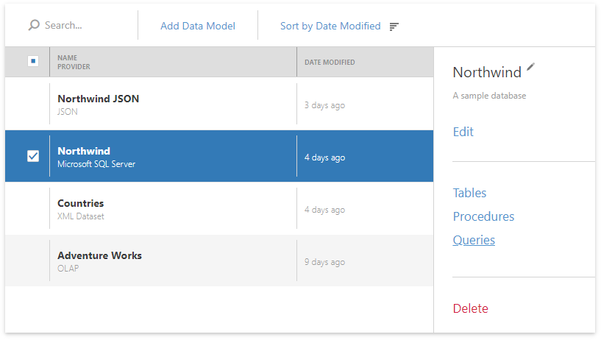Select the Countries XML Dataset row
The image size is (601, 340).
219,209
